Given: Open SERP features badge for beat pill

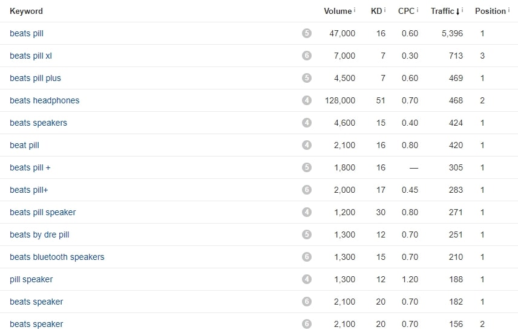Looking at the screenshot, I should coord(307,145).
